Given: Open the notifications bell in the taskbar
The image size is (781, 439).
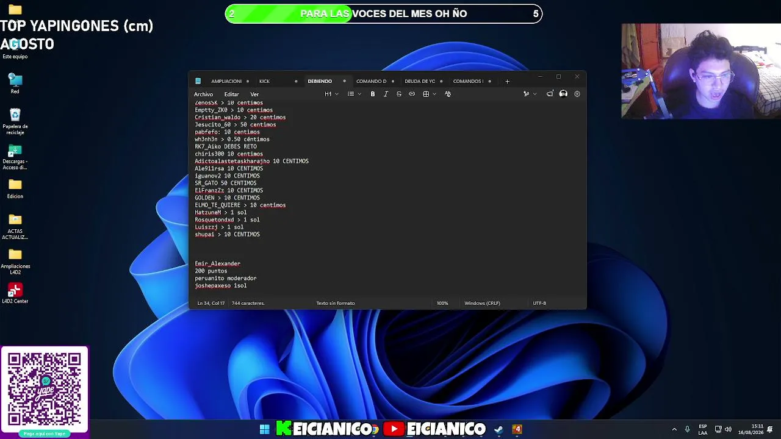Looking at the screenshot, I should coord(770,429).
